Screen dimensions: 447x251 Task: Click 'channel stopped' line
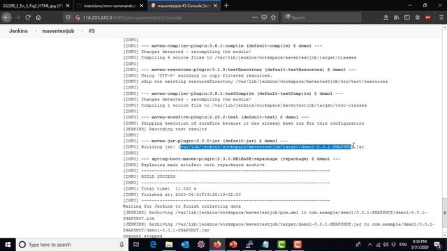(142, 236)
